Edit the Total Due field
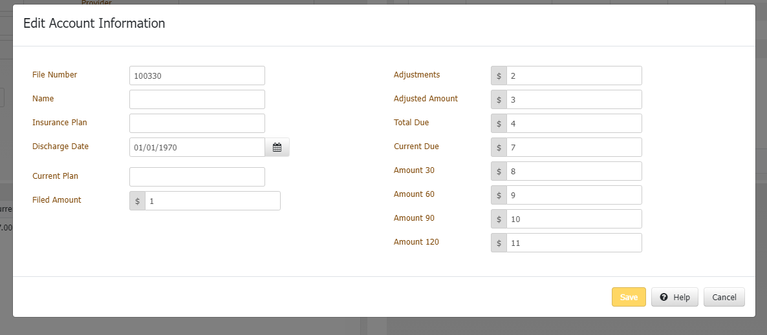Image resolution: width=767 pixels, height=335 pixels. tap(574, 123)
